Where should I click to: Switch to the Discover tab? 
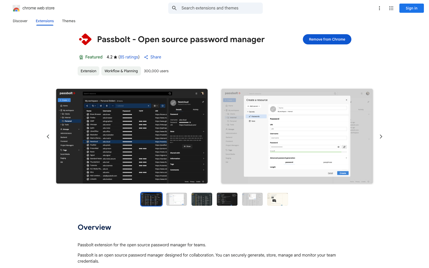[20, 21]
